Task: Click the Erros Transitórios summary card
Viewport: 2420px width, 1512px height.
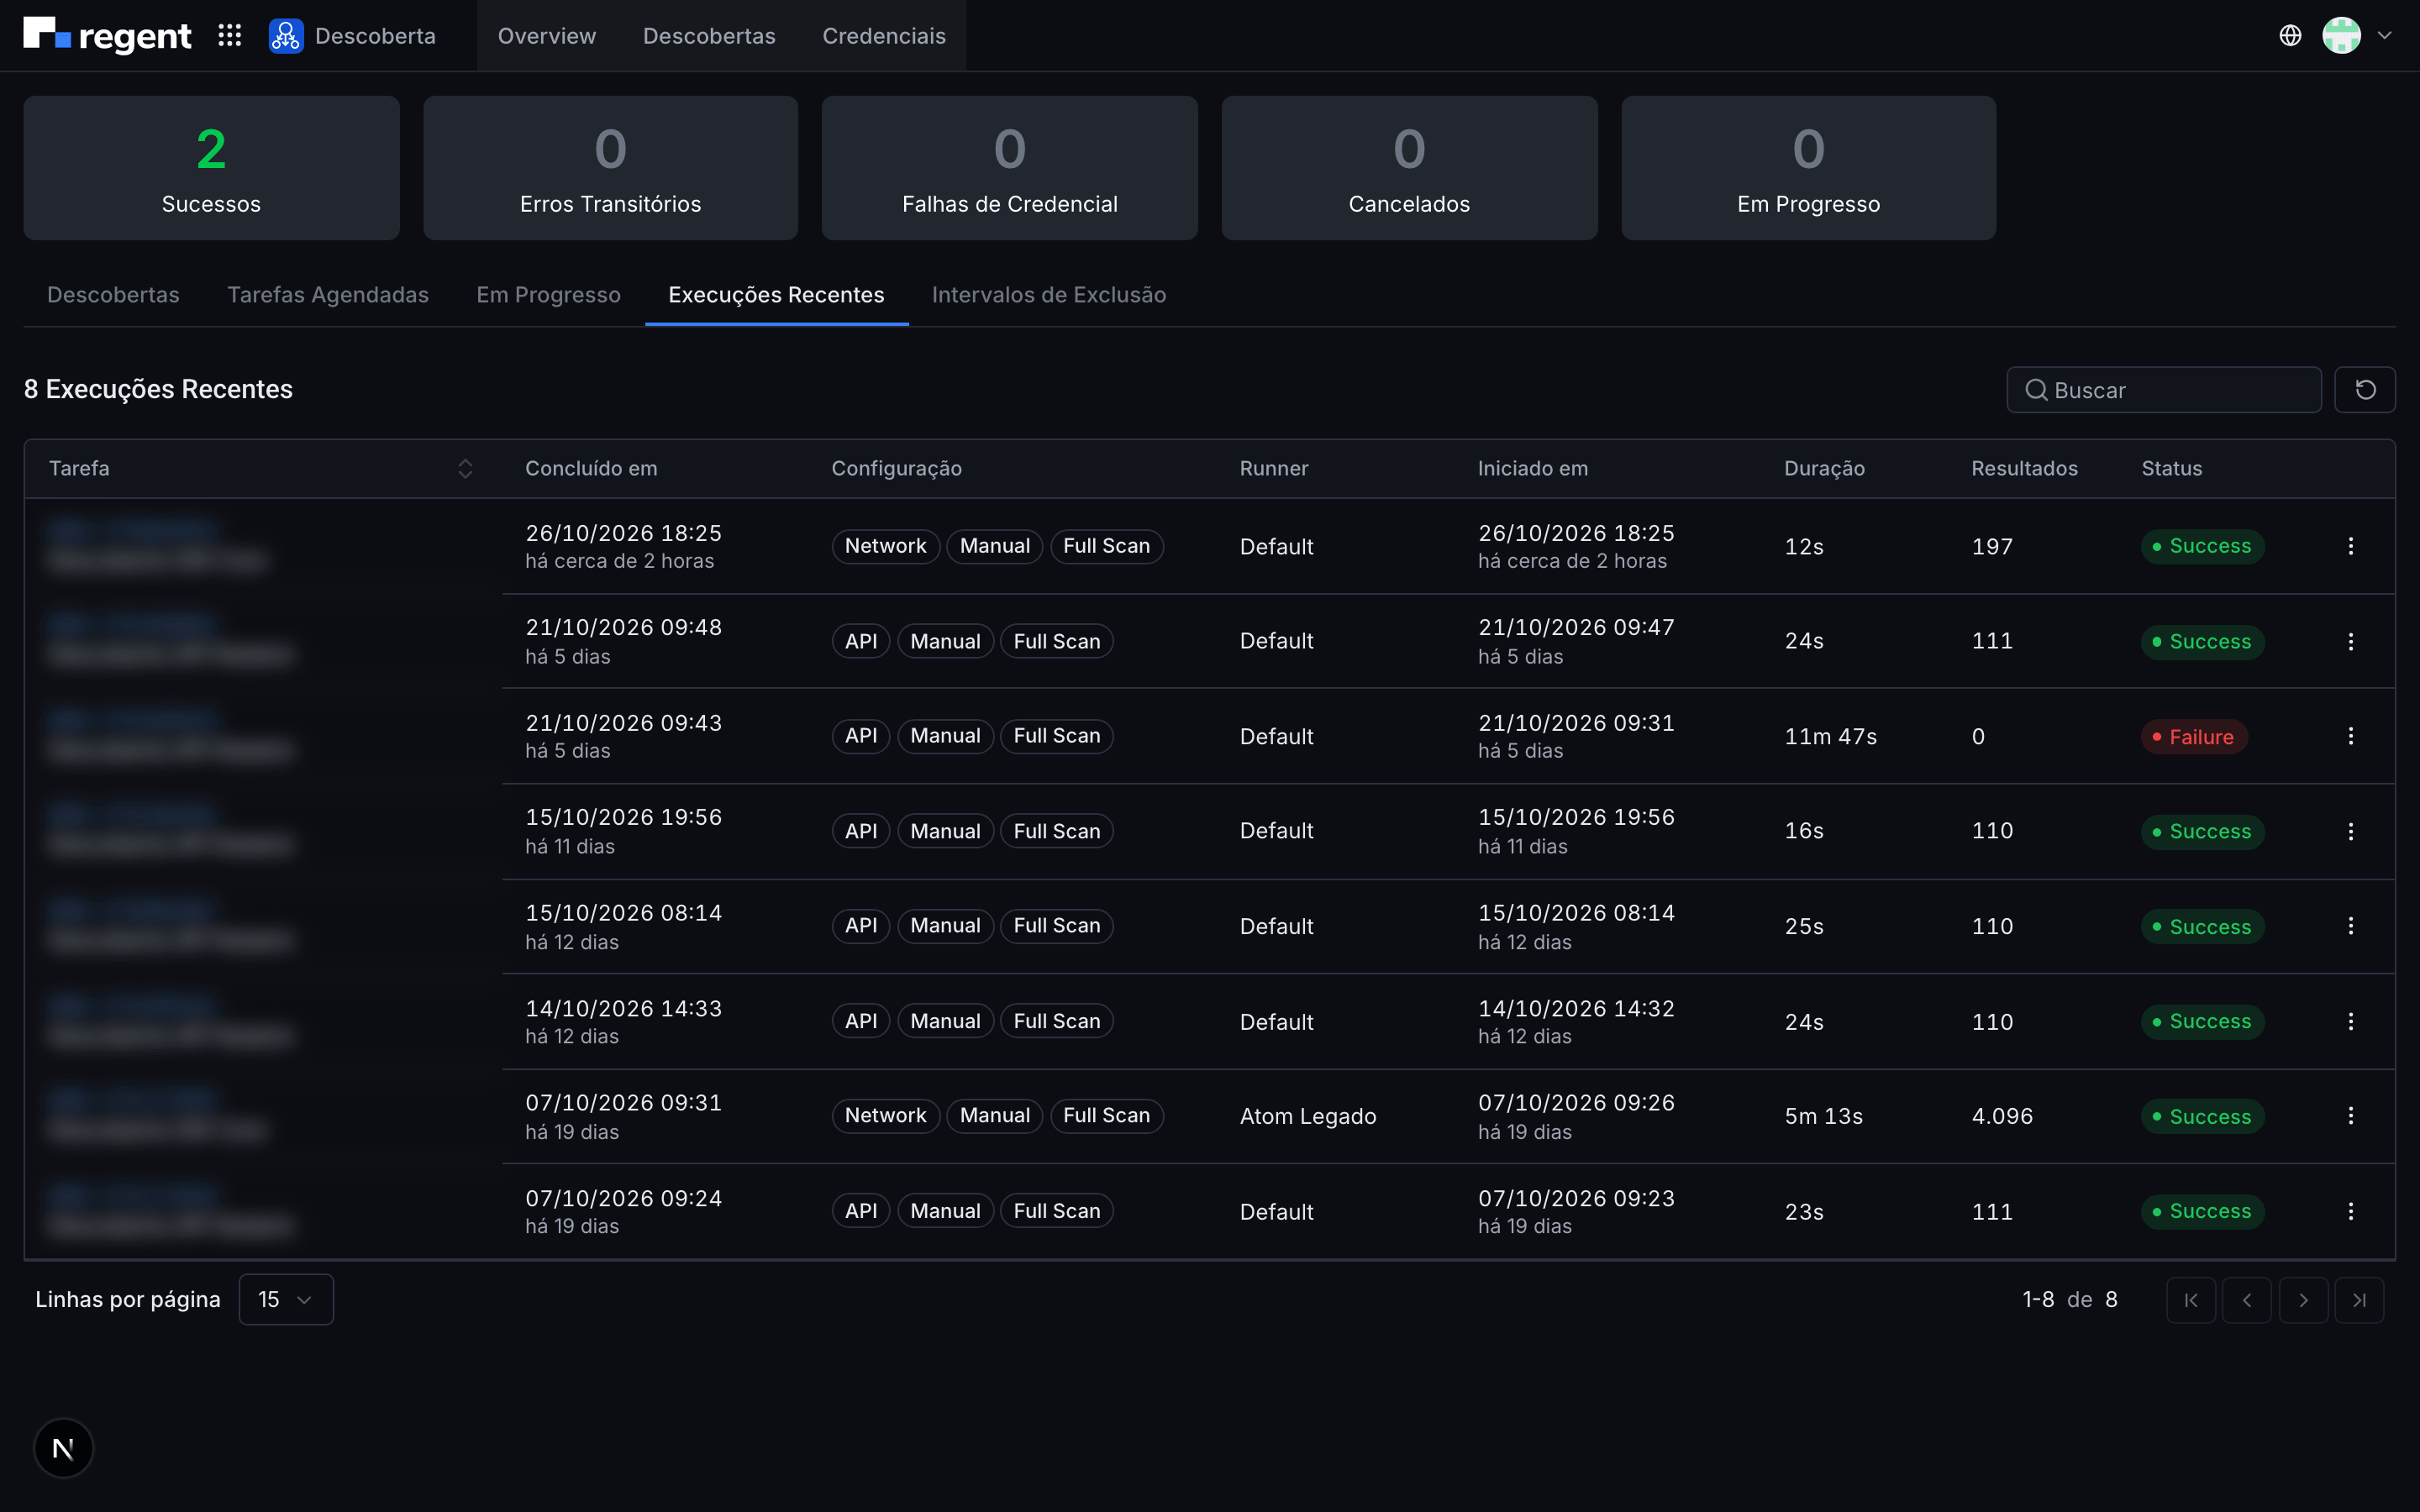Action: [x=610, y=168]
